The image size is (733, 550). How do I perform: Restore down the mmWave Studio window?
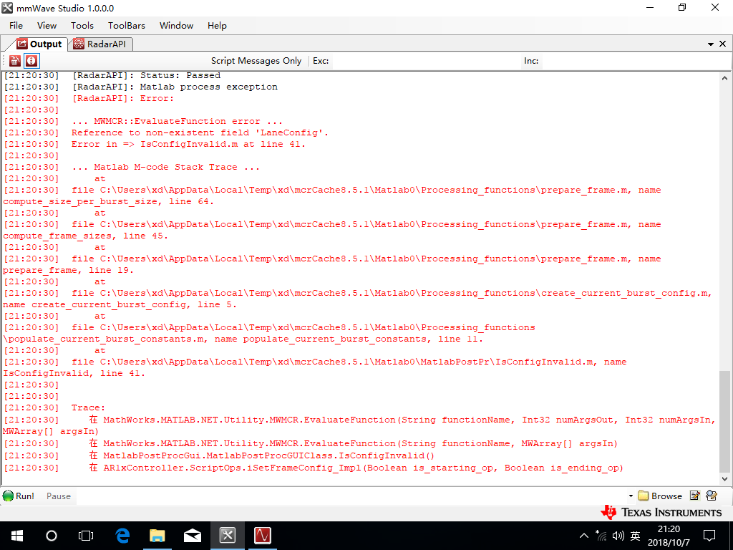[x=682, y=7]
